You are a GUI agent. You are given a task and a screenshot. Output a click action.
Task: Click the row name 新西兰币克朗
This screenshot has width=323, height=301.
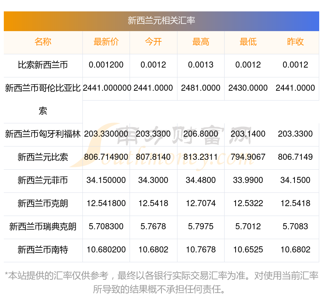tap(43, 203)
